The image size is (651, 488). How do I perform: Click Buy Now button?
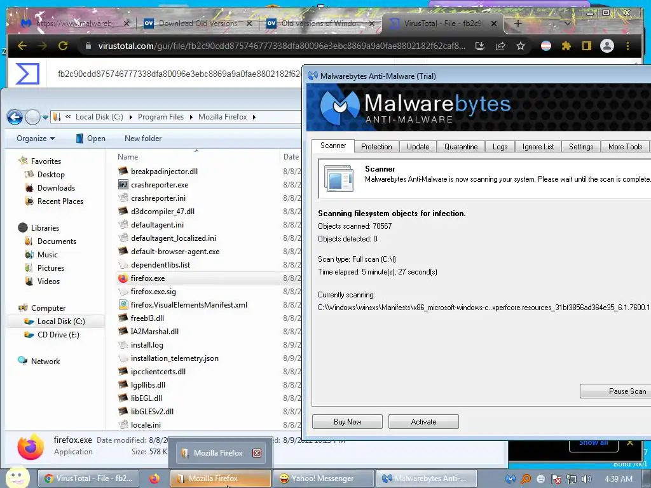(348, 422)
